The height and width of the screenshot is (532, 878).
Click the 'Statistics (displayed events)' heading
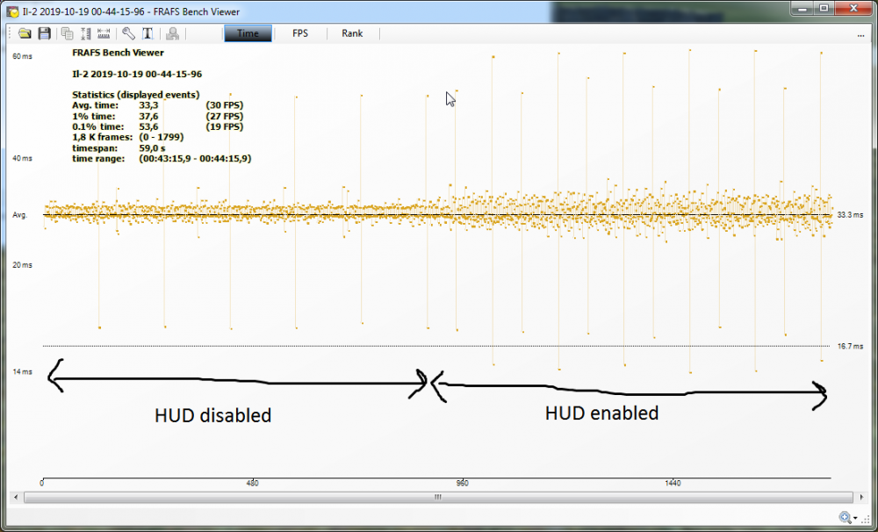point(135,95)
